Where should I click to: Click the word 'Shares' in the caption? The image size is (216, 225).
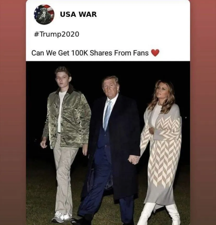[101, 53]
